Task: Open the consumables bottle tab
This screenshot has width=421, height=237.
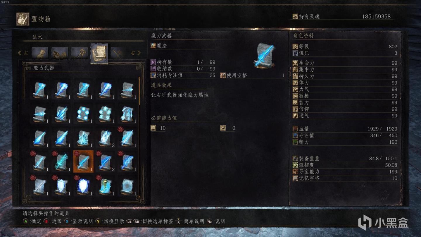Action: [x=40, y=53]
